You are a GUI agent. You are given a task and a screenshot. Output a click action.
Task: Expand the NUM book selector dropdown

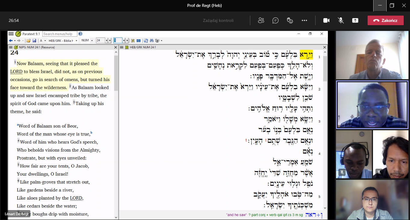pos(91,41)
